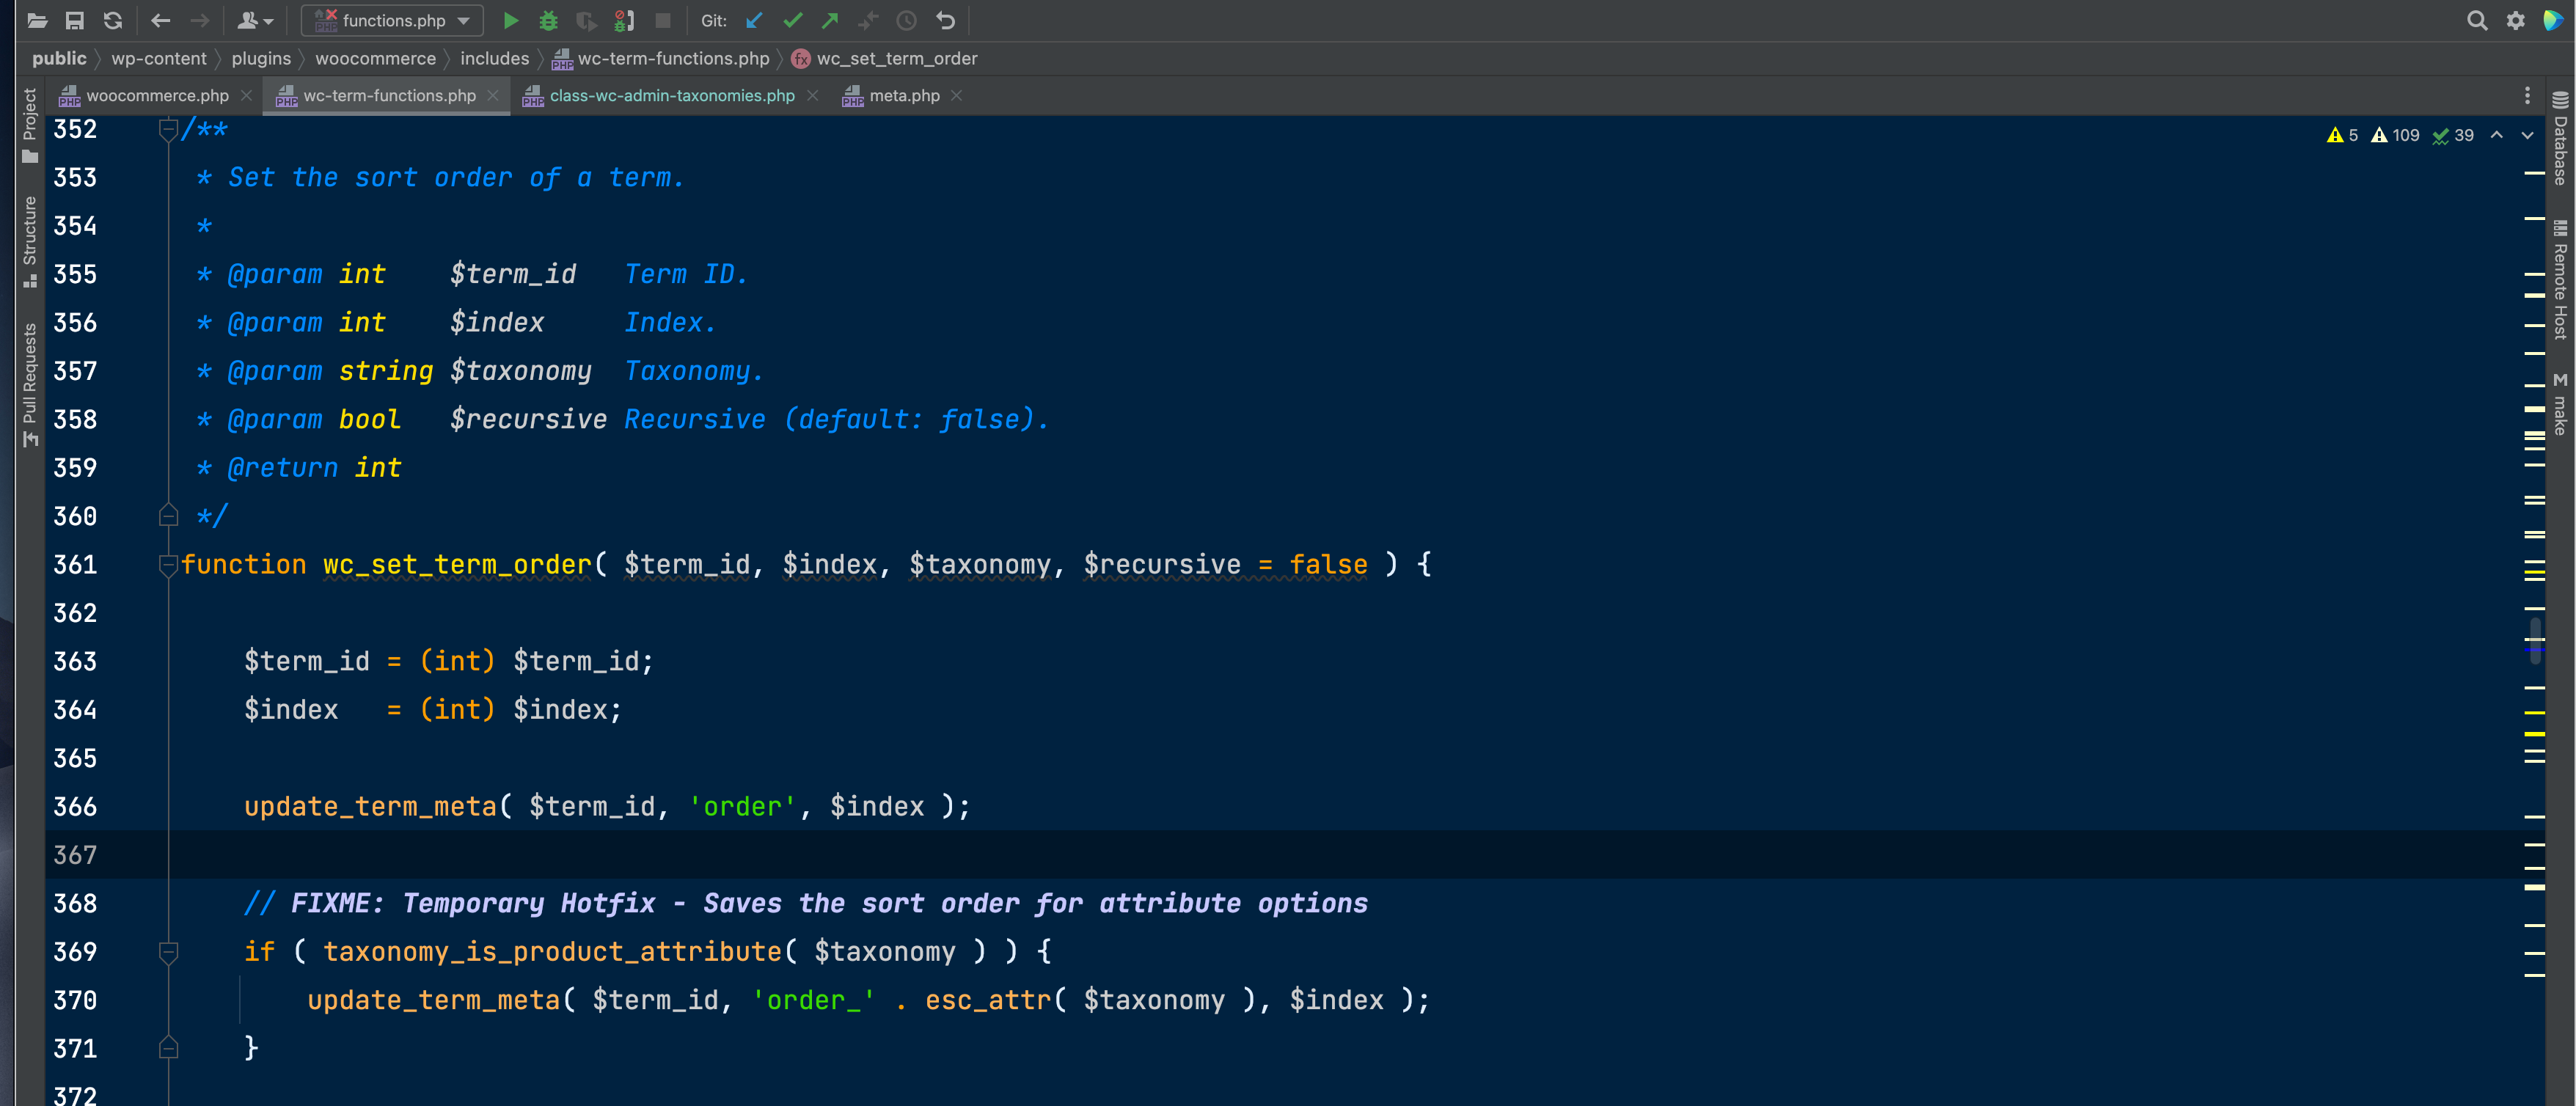The image size is (2576, 1106).
Task: Roll back changes with the undo Git icon
Action: coord(944,20)
